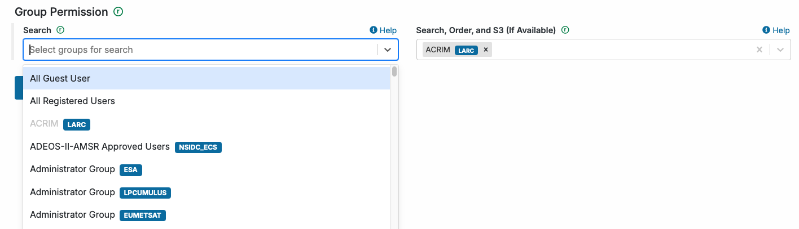
Task: Choose ADEOS-II-AMSR Approved Users group
Action: pos(100,147)
